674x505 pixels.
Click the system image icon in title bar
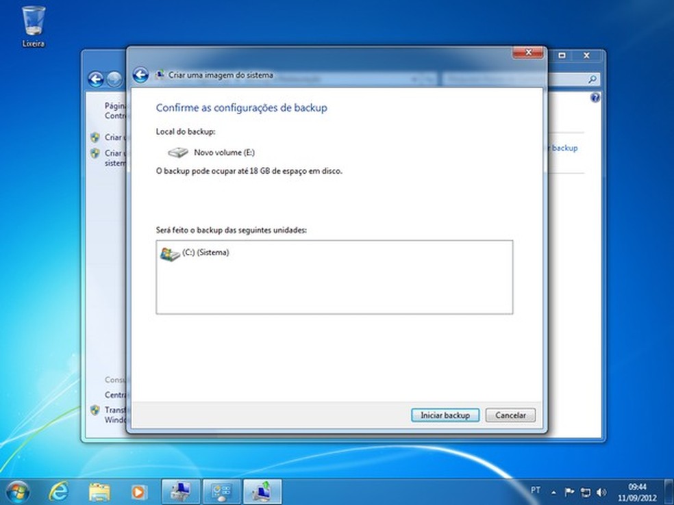click(160, 75)
